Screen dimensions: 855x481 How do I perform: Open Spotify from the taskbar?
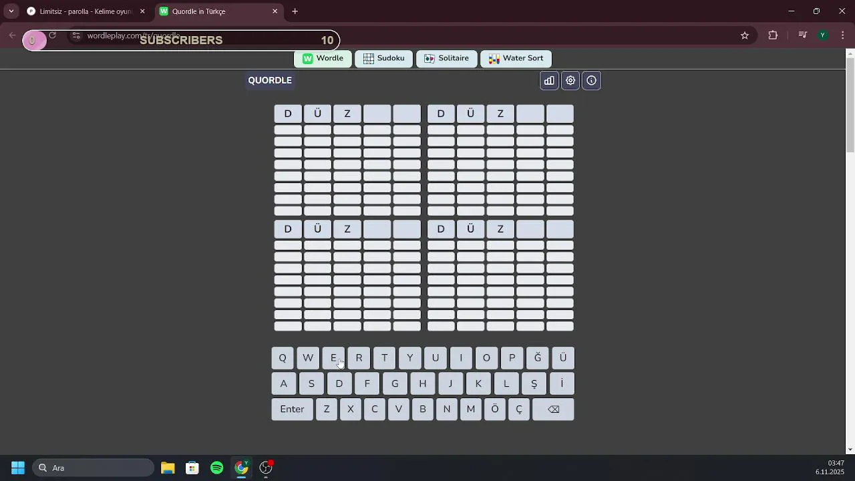(x=217, y=468)
